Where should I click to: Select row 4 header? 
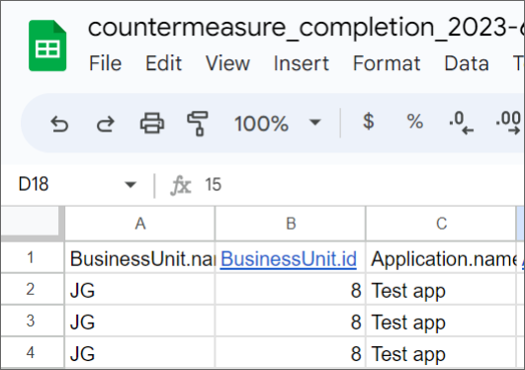click(33, 352)
